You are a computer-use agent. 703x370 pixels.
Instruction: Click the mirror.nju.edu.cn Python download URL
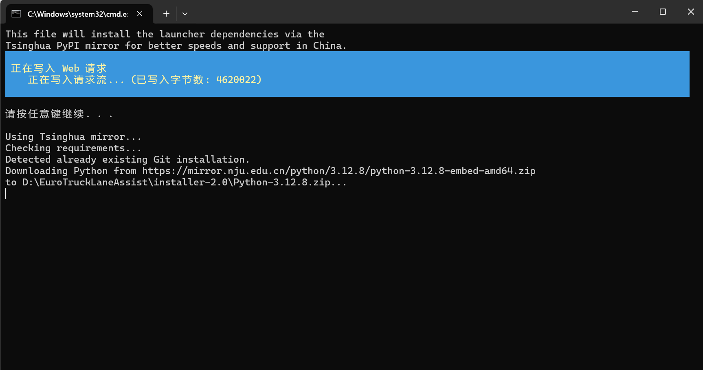tap(338, 171)
